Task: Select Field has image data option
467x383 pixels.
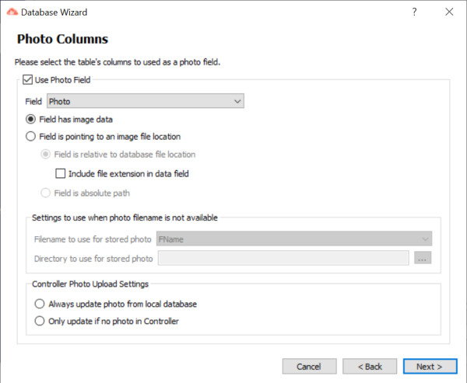Action: click(x=30, y=119)
